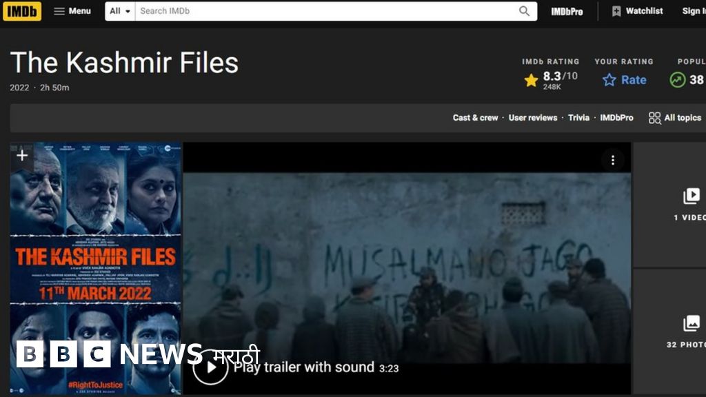The image size is (706, 397).
Task: Open IMDbPro from the top bar
Action: [x=567, y=11]
